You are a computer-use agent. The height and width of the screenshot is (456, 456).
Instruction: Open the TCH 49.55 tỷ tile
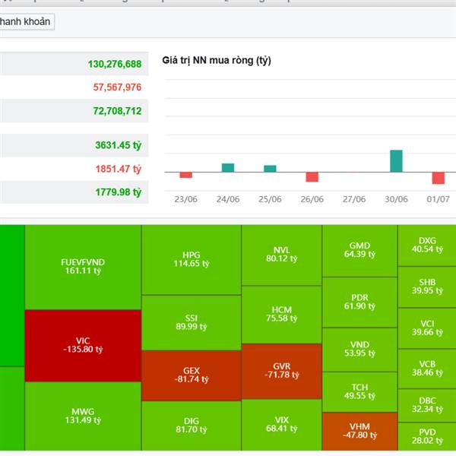(359, 392)
